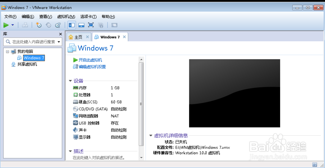Click the Workstation 10.0 虚拟机 compatibility text
This screenshot has height=168, width=325.
[198, 153]
